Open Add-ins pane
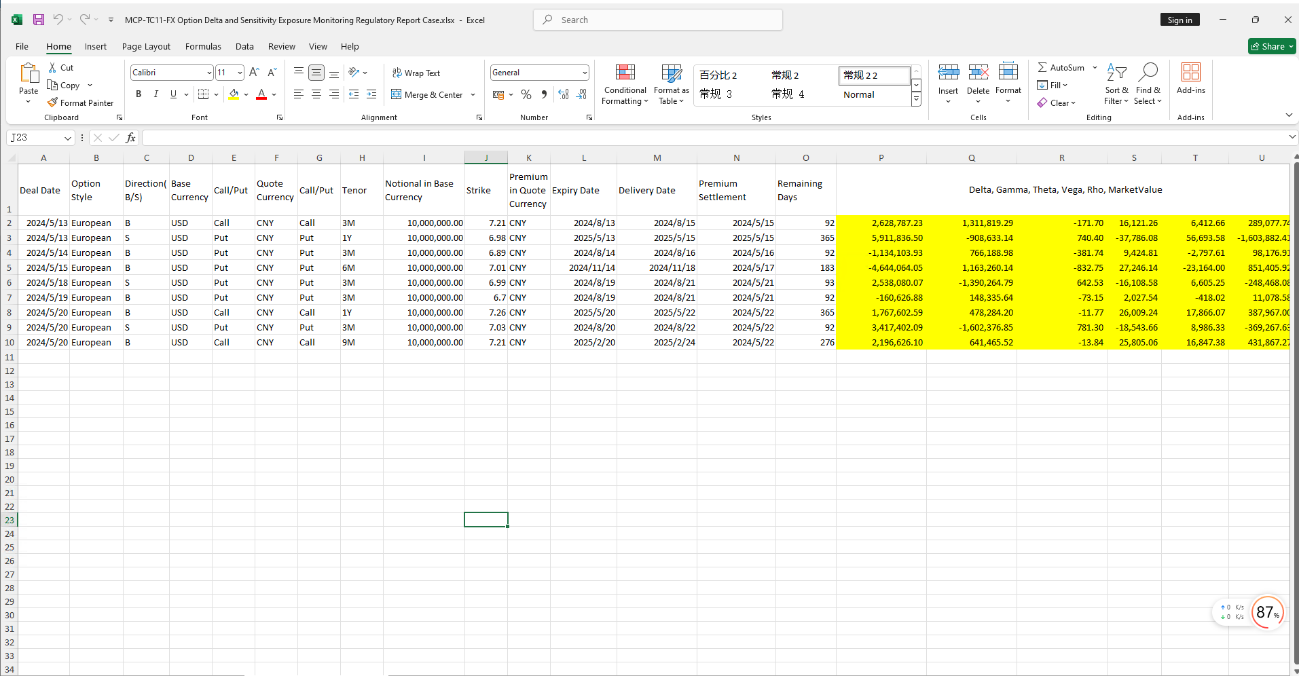Screen dimensions: 1299x676 [1191, 79]
